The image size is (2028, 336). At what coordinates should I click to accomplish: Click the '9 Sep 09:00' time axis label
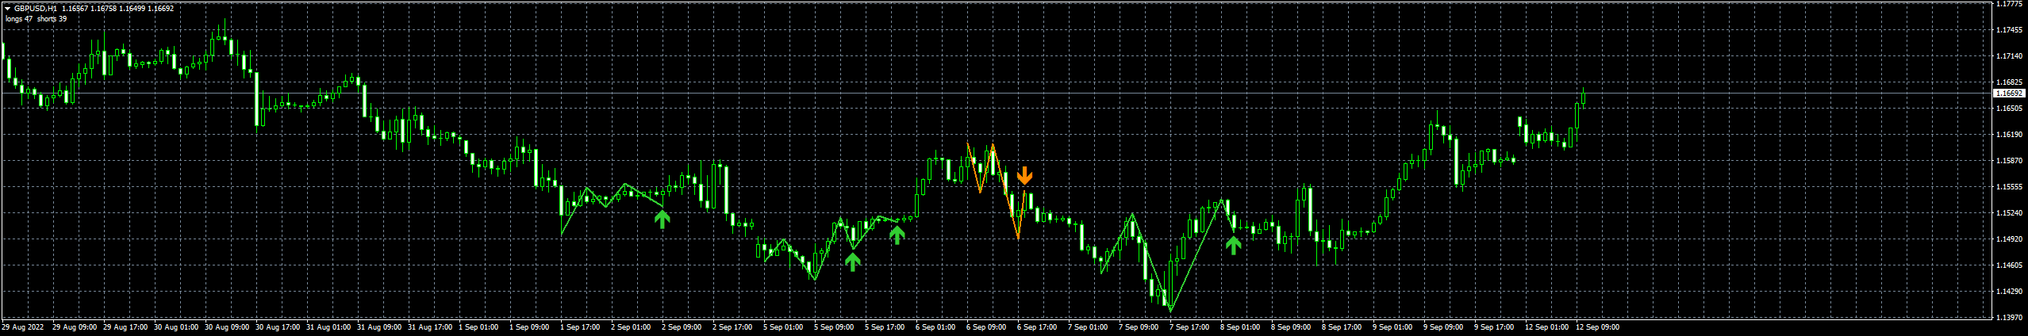click(1444, 327)
